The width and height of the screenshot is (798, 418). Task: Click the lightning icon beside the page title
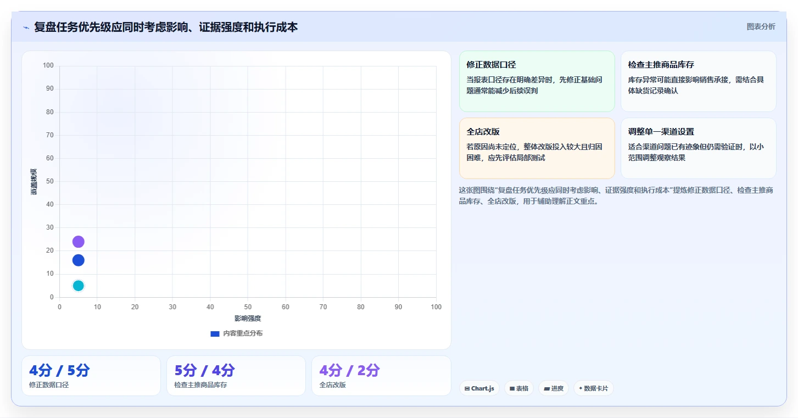point(26,27)
